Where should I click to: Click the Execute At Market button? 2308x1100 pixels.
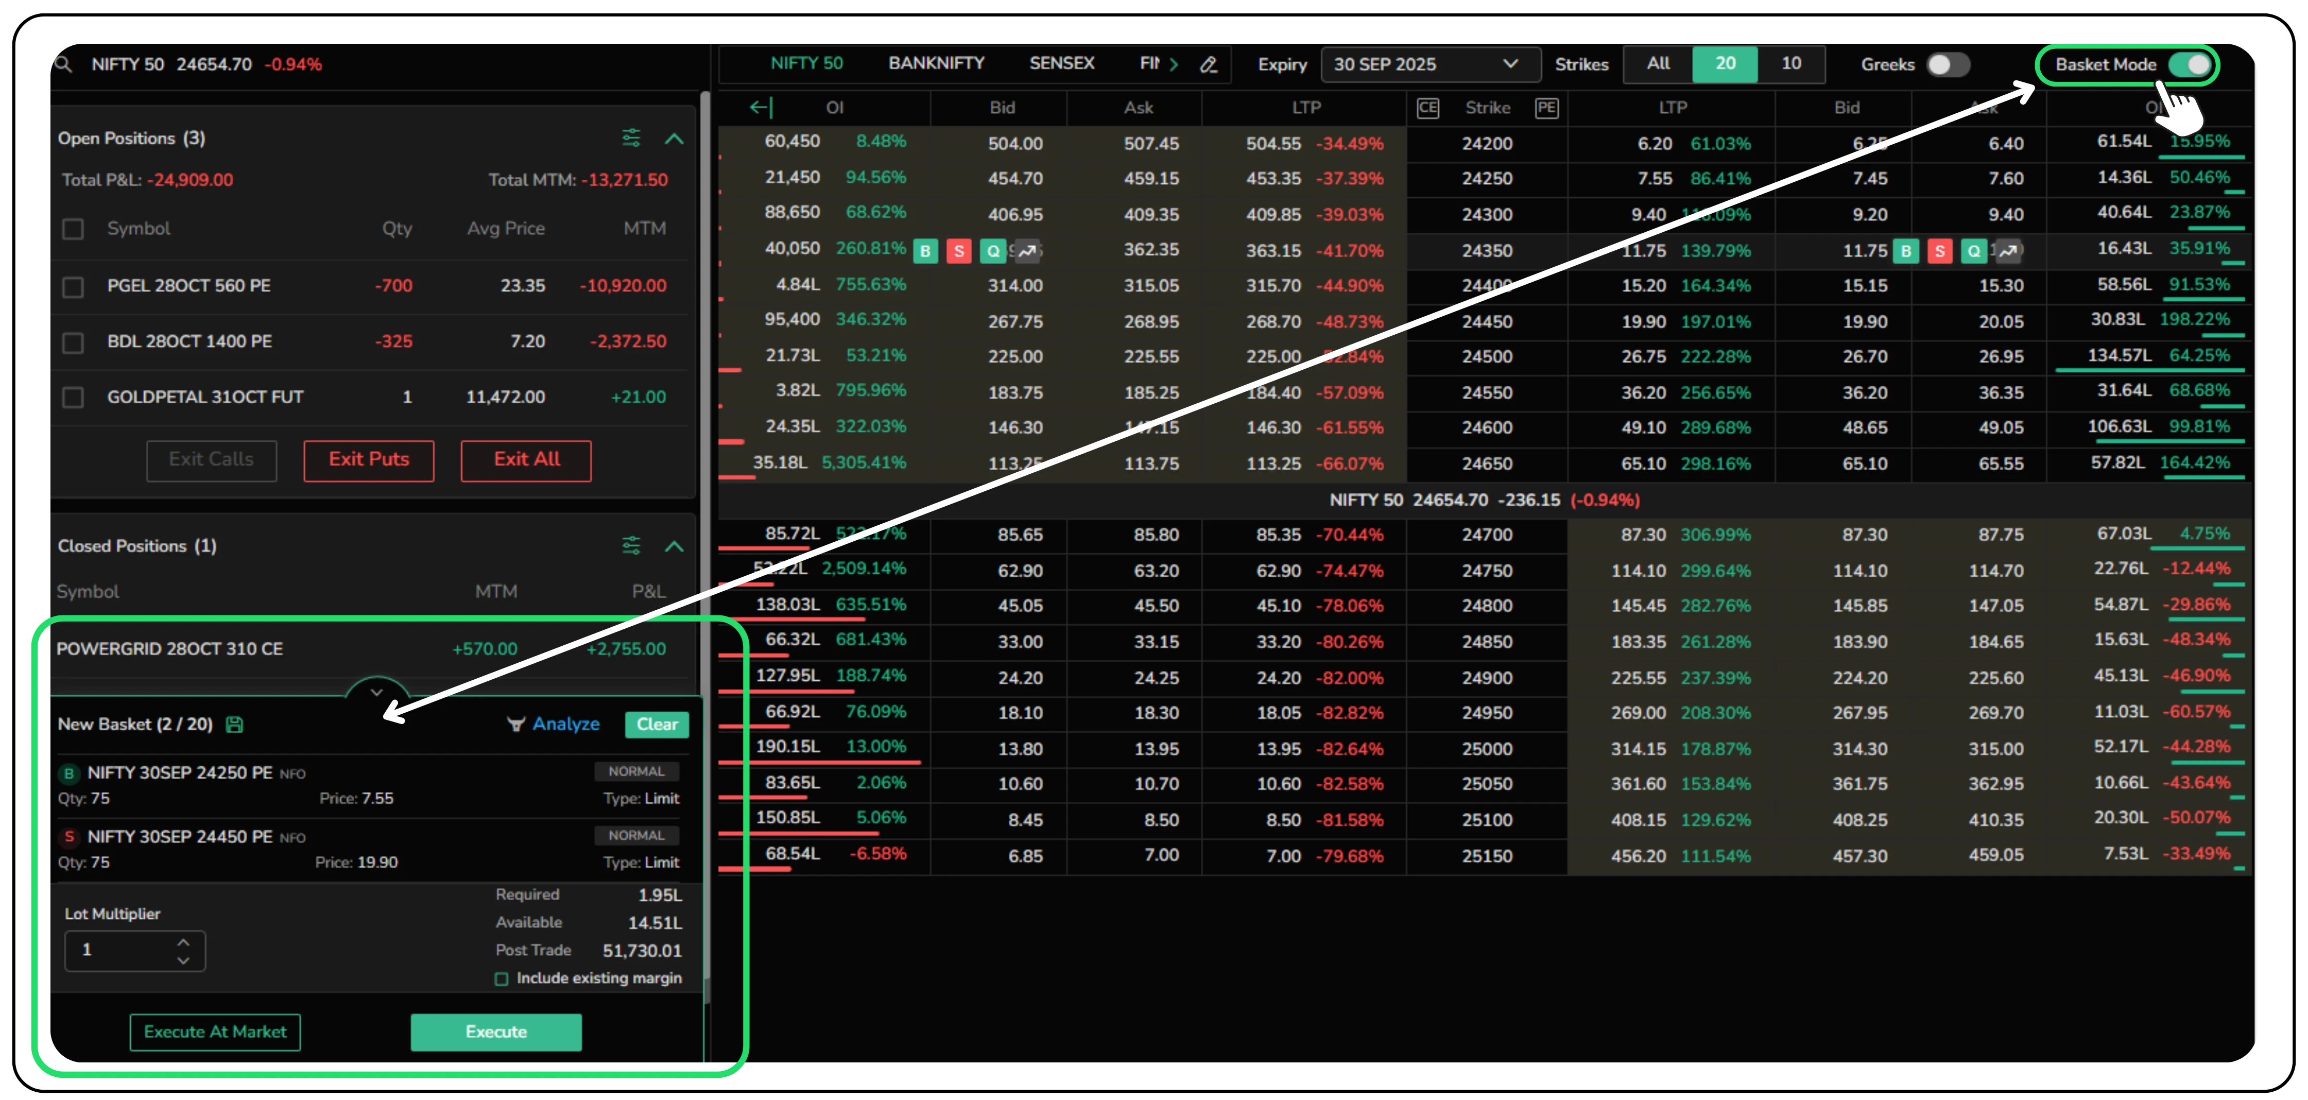coord(215,1032)
